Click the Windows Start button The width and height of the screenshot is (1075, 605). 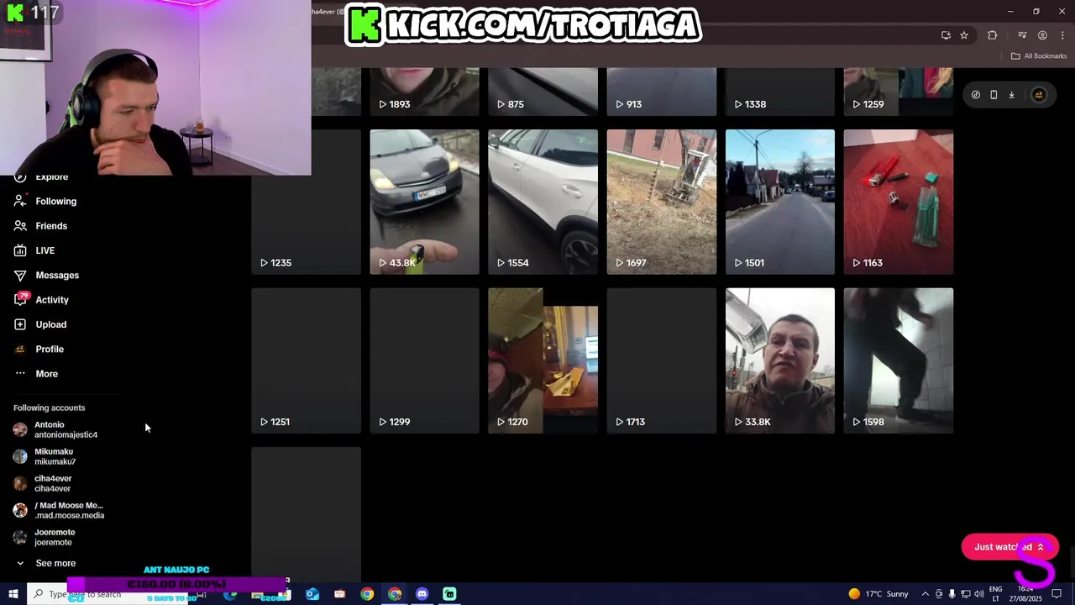[13, 594]
